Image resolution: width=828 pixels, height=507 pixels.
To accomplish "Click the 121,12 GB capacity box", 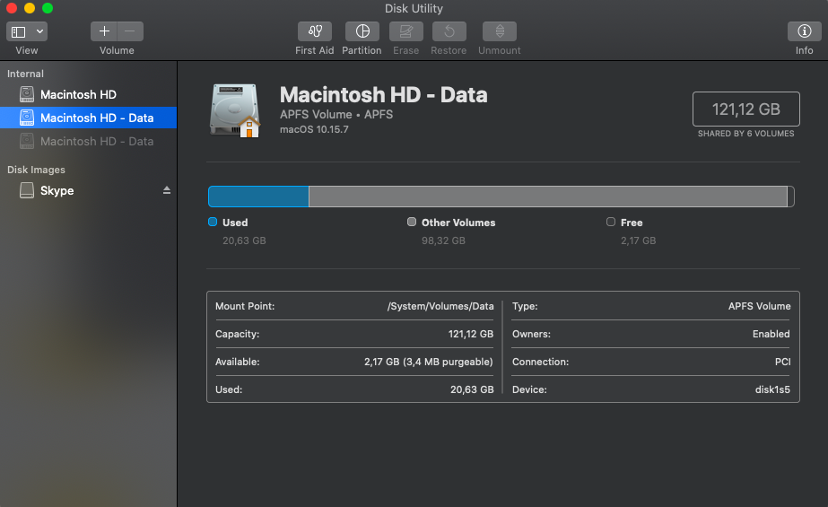I will (745, 109).
